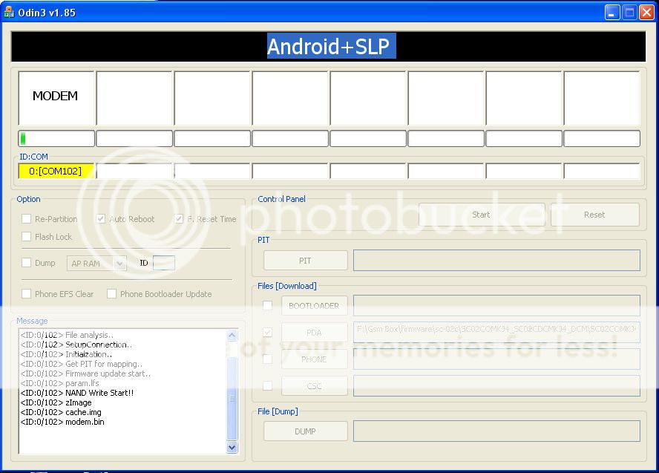This screenshot has height=473, width=659.
Task: Click the Dump ID input field
Action: [164, 263]
